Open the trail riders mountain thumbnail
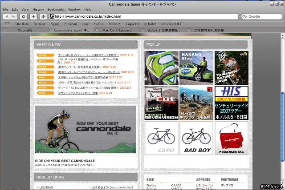The image size is (285, 190). 196,103
